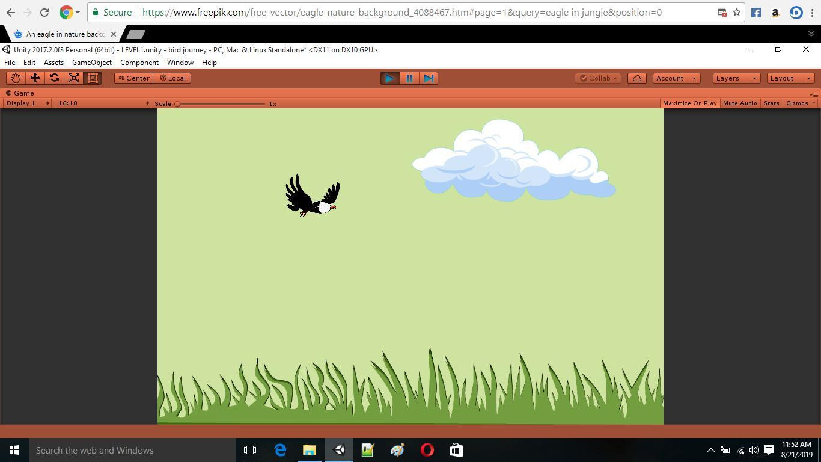
Task: Expand the 16:10 aspect ratio dropdown
Action: (x=103, y=103)
